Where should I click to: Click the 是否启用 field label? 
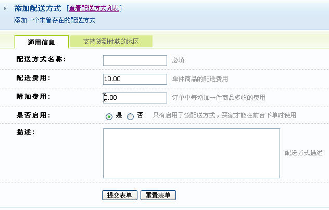[x=33, y=115]
